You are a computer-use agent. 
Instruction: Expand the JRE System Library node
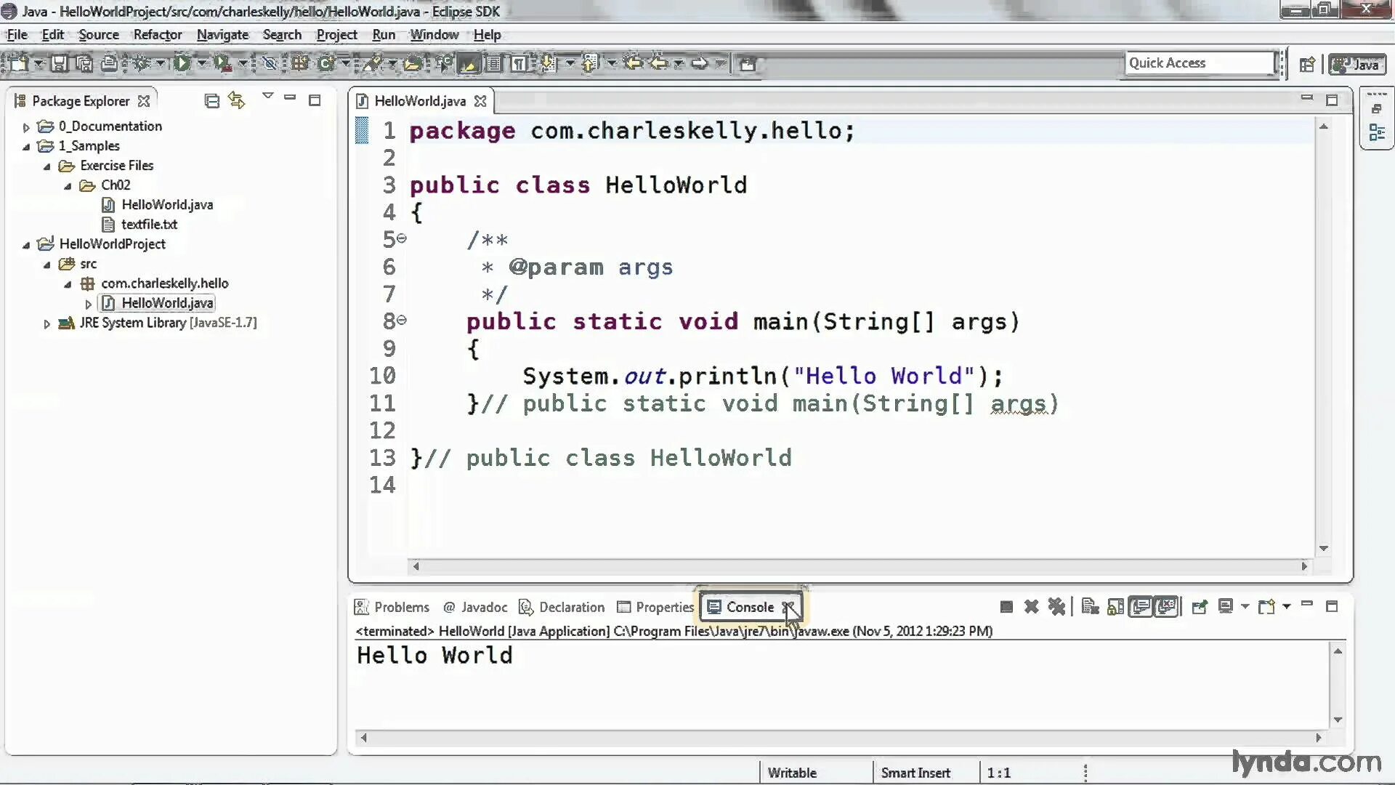pyautogui.click(x=46, y=323)
